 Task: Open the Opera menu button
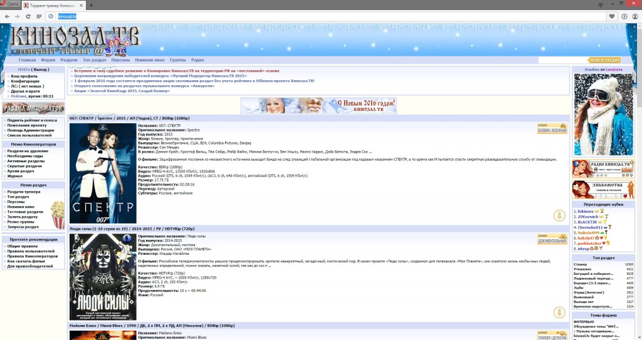coord(9,4)
